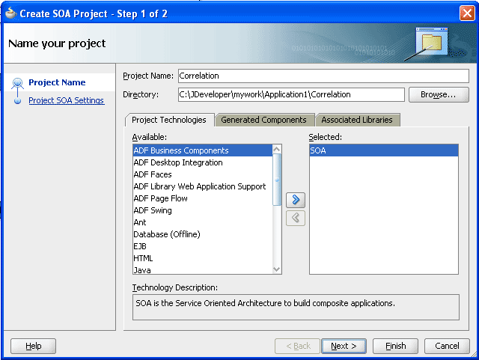Open the Project SOA Settings step link
Viewport: 479px width, 360px height.
pos(67,100)
